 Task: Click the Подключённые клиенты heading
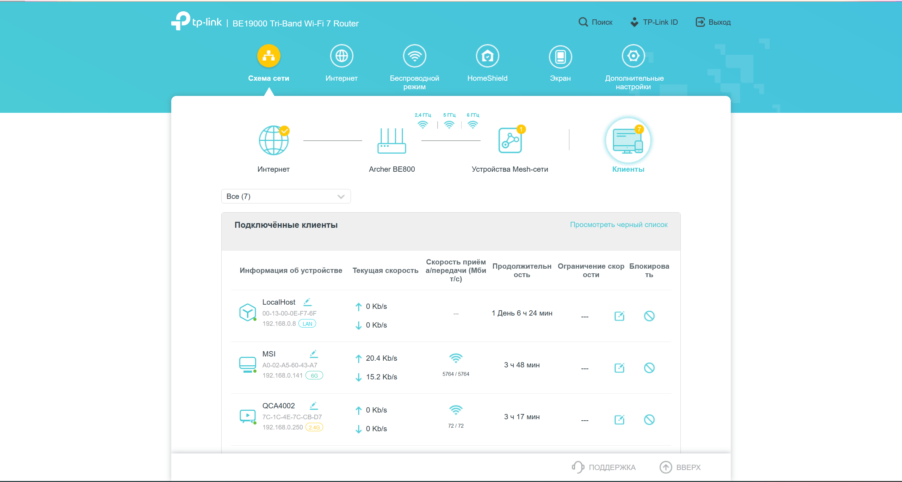[x=286, y=225]
